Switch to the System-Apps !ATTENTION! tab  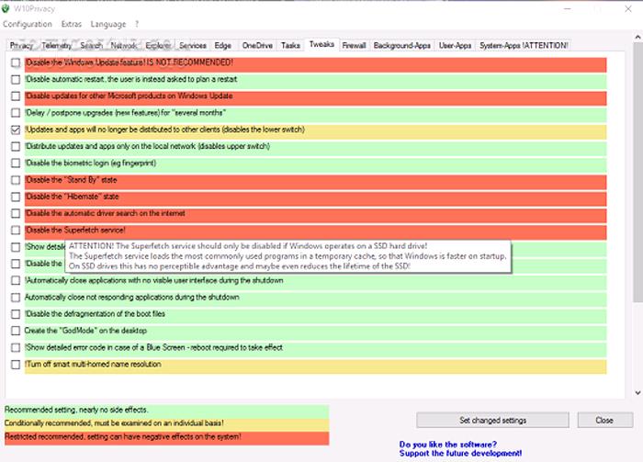tap(525, 46)
